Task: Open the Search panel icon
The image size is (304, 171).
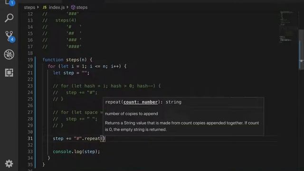Action: click(x=9, y=18)
